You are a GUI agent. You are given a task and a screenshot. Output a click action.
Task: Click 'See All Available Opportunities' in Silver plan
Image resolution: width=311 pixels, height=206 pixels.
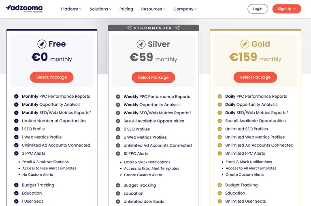pyautogui.click(x=154, y=121)
